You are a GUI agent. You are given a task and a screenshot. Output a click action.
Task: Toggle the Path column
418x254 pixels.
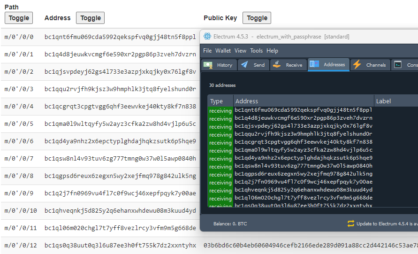(x=19, y=18)
